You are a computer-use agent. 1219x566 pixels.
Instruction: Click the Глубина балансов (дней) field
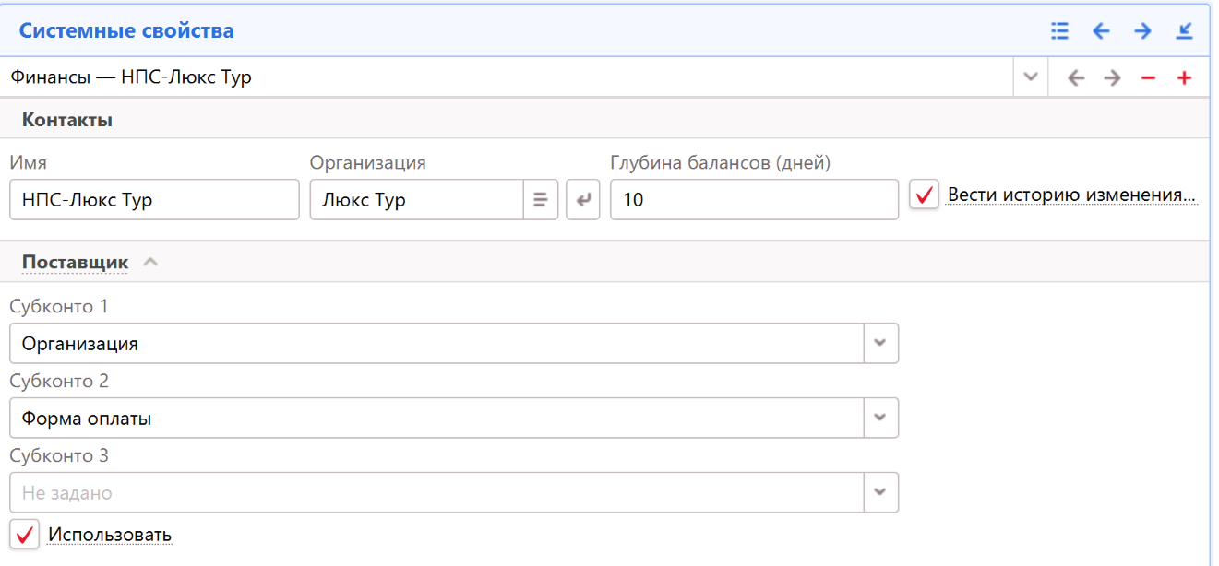[x=753, y=200]
